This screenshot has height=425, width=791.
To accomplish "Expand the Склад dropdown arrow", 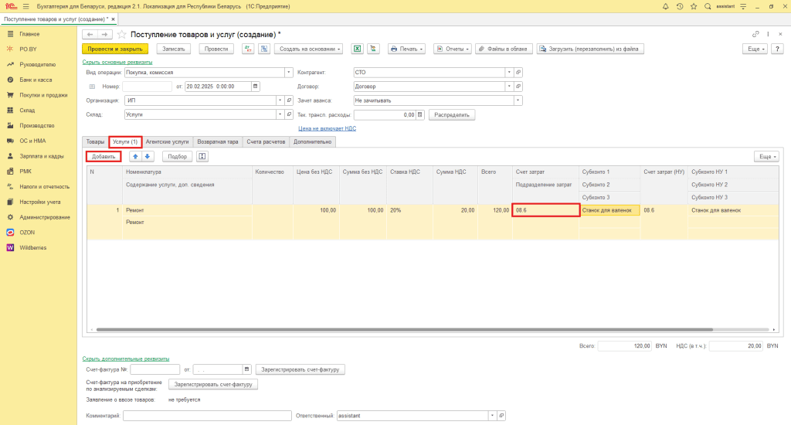I will tap(280, 114).
